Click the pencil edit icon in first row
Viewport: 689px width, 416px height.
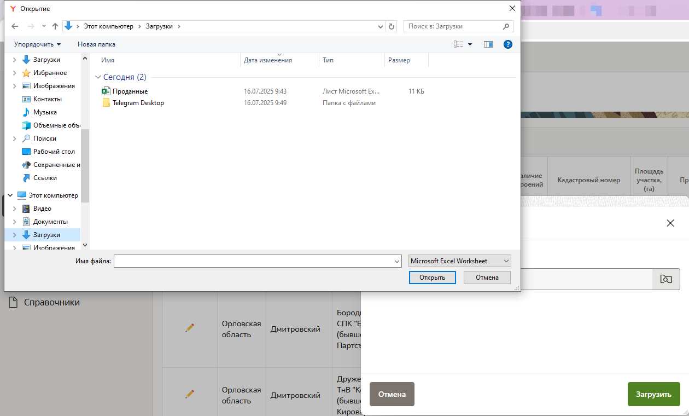coord(190,327)
